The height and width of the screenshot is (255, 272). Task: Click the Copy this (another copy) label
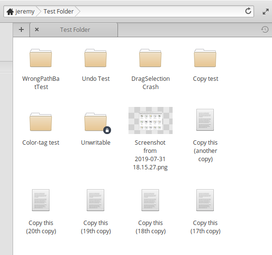click(205, 151)
